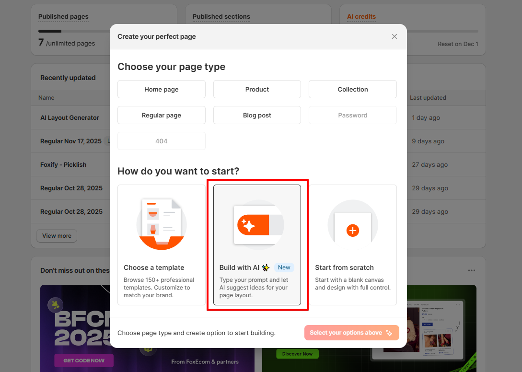This screenshot has height=372, width=522.
Task: Select Regular page type option
Action: point(162,115)
